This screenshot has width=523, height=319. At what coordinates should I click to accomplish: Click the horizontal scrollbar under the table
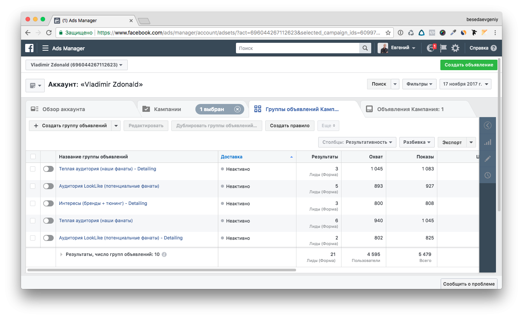pyautogui.click(x=162, y=270)
